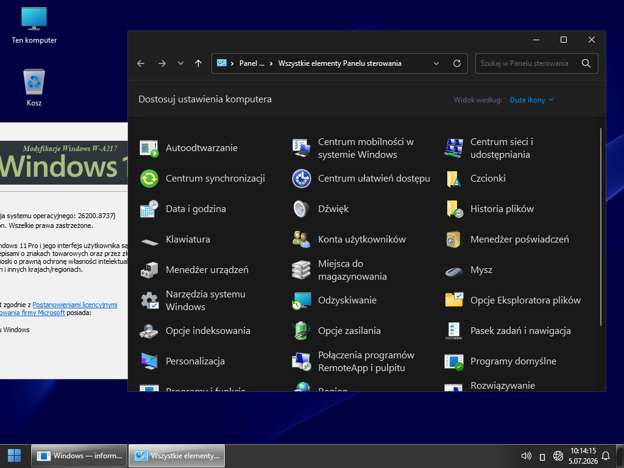This screenshot has width=624, height=468.
Task: Click the Control Panel vertical scrollbar
Action: pos(600,227)
